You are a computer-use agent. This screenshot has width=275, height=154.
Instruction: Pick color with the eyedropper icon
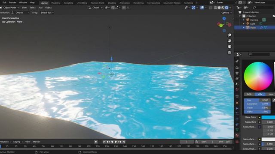(274, 100)
